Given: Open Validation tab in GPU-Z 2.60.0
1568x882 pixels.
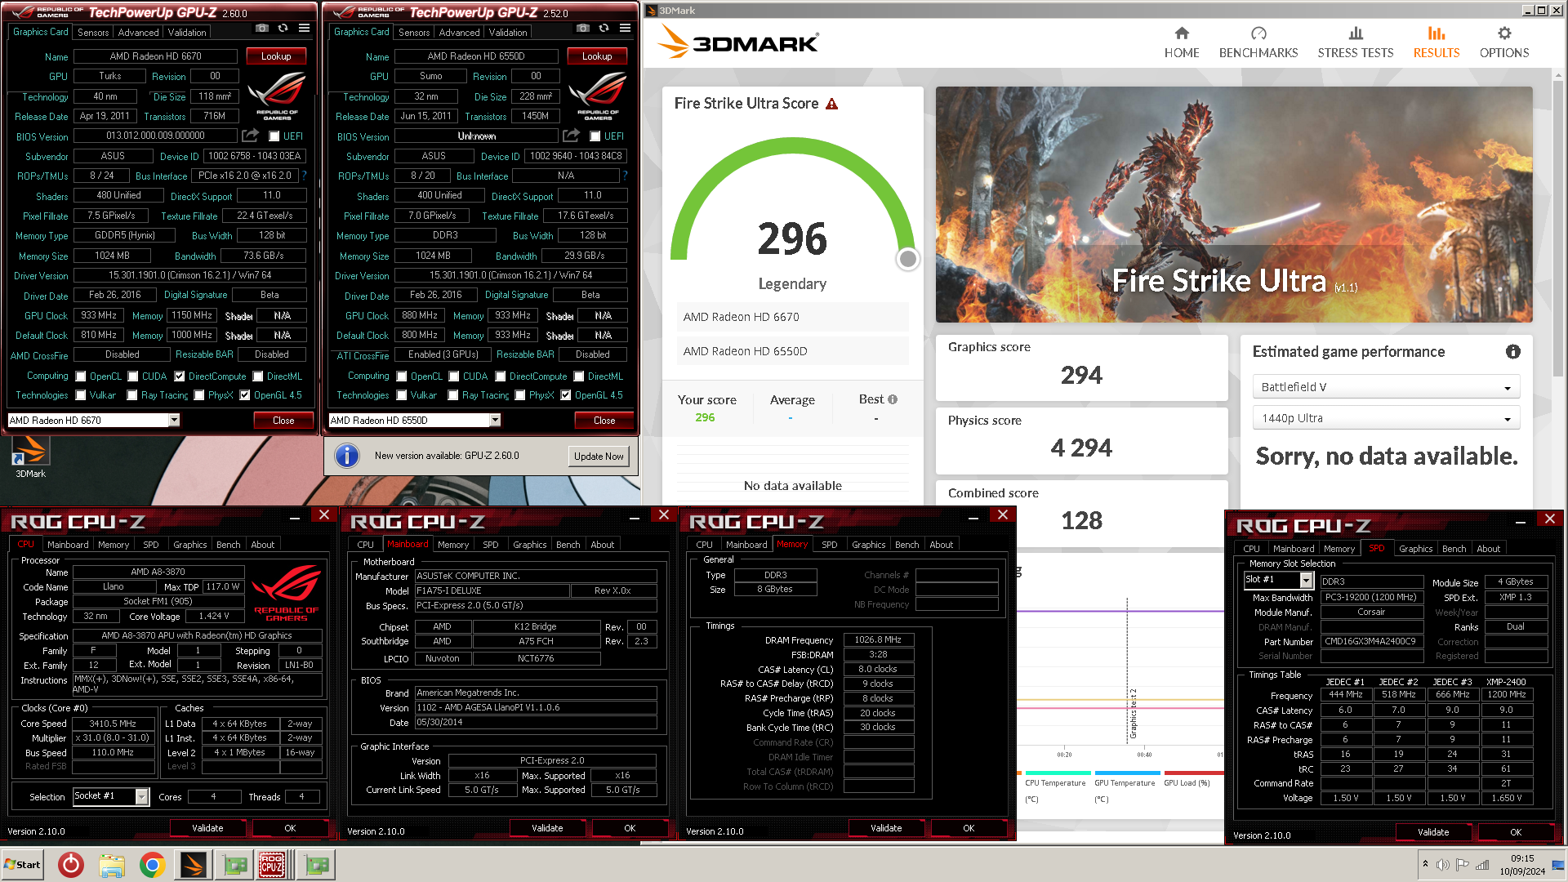Looking at the screenshot, I should pos(187,33).
